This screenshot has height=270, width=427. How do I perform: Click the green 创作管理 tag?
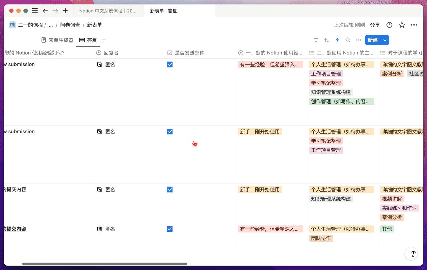[x=341, y=102]
